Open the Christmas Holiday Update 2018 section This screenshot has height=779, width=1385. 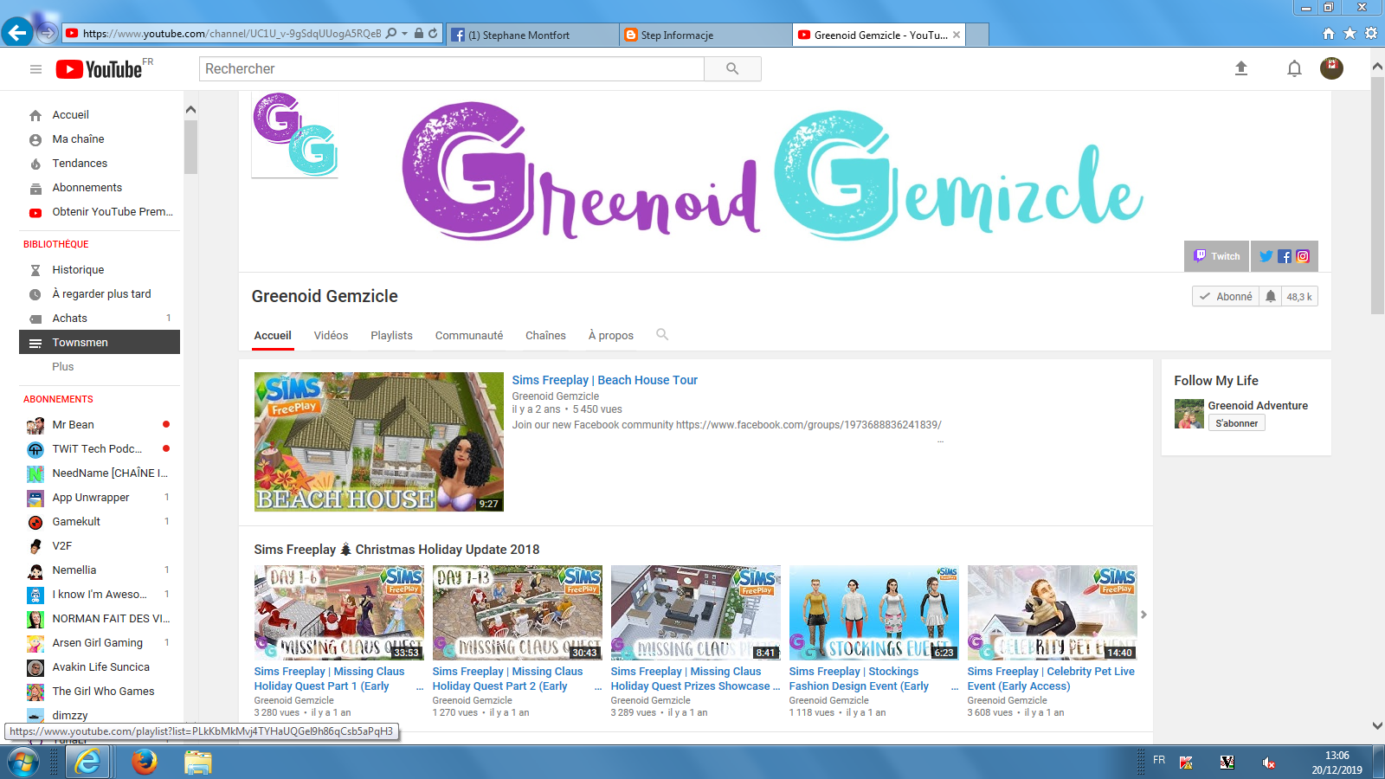tap(396, 550)
